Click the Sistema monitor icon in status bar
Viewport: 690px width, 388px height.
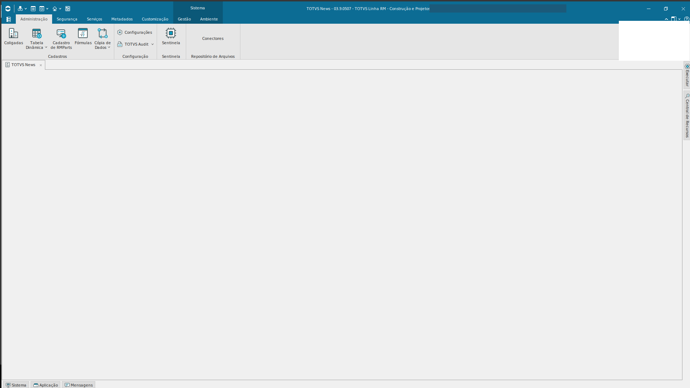(8, 385)
